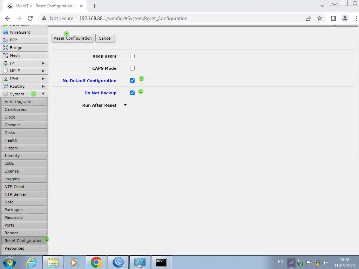The width and height of the screenshot is (359, 269).
Task: Bookmark this page with star icon
Action: [x=319, y=18]
